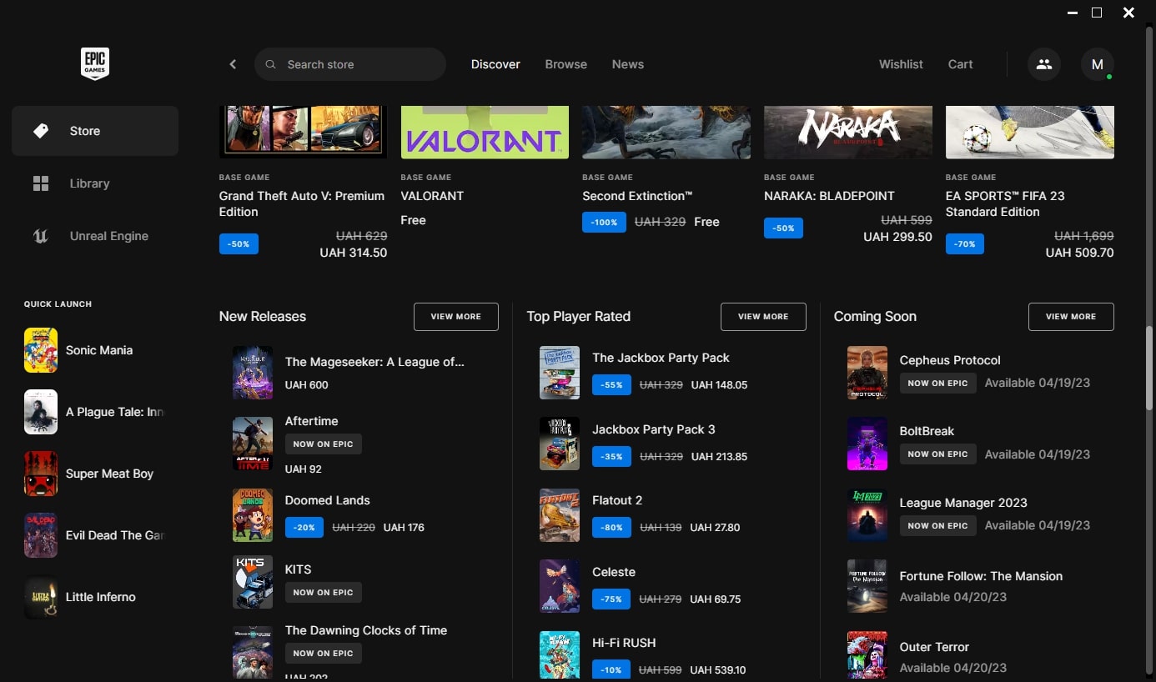Image resolution: width=1156 pixels, height=682 pixels.
Task: Click the BoltBreak title text
Action: point(927,431)
